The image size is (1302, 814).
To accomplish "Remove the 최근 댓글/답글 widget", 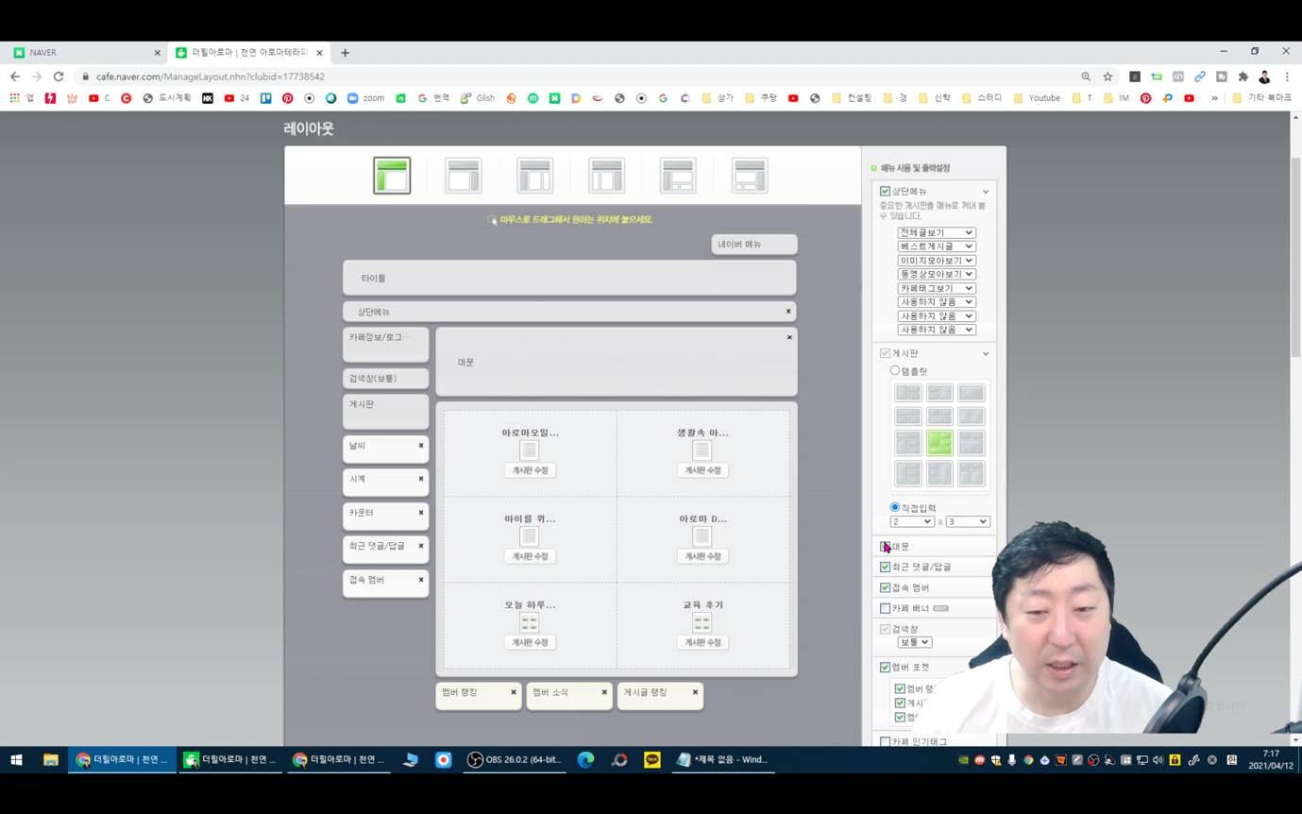I will coord(421,546).
